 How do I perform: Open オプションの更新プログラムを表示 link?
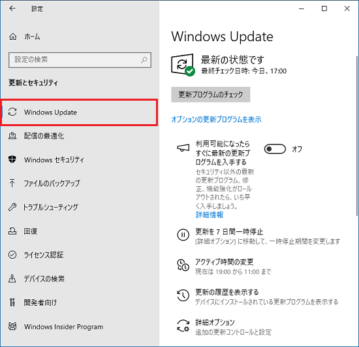pyautogui.click(x=216, y=120)
